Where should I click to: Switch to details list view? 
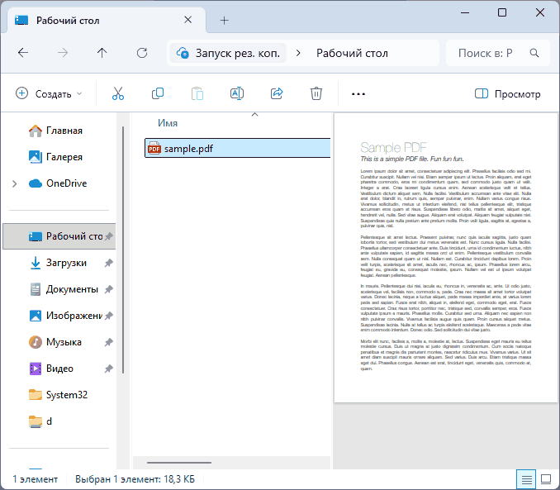tap(526, 478)
